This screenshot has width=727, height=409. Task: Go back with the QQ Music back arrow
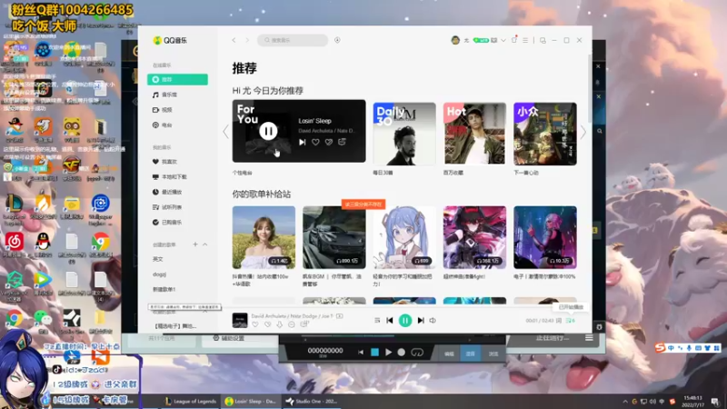234,40
